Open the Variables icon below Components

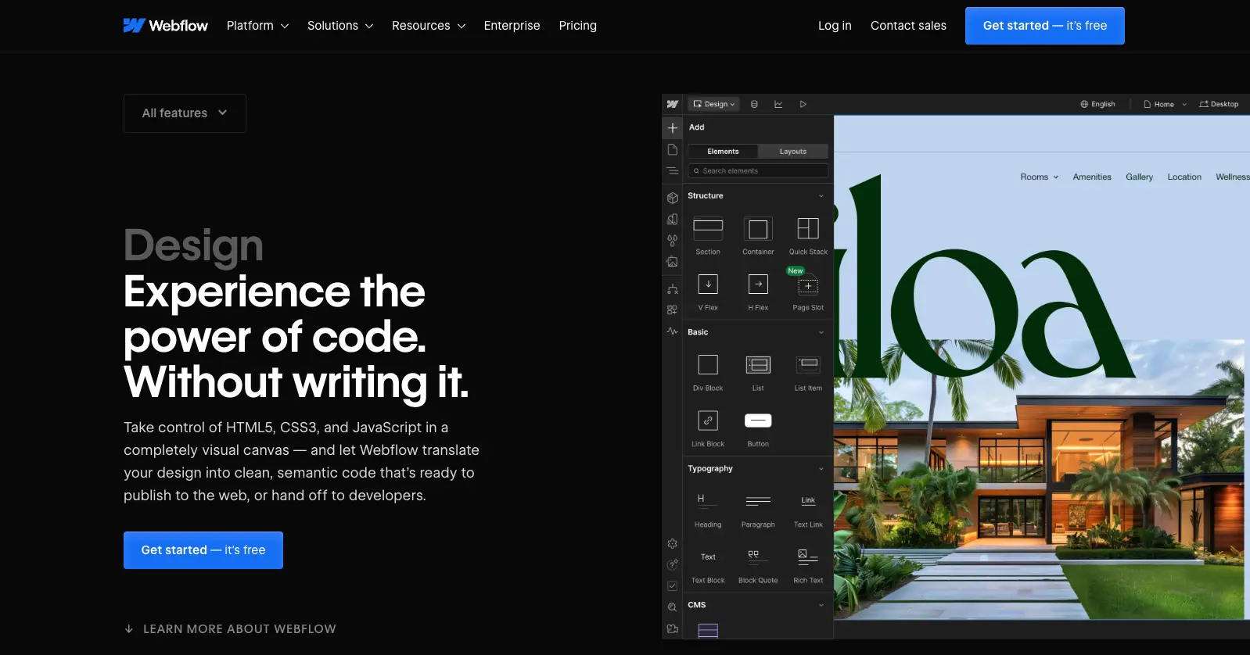tap(672, 219)
